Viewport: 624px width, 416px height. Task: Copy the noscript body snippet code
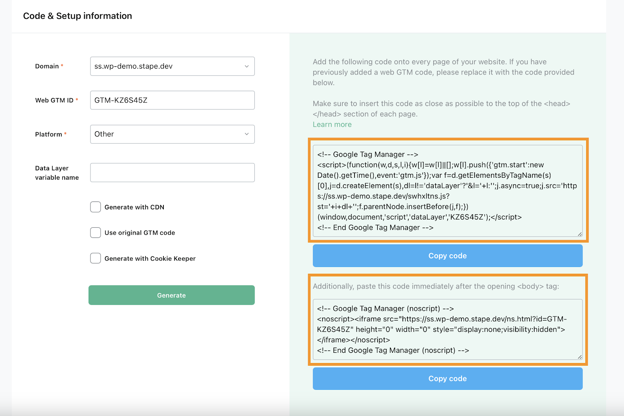click(447, 379)
